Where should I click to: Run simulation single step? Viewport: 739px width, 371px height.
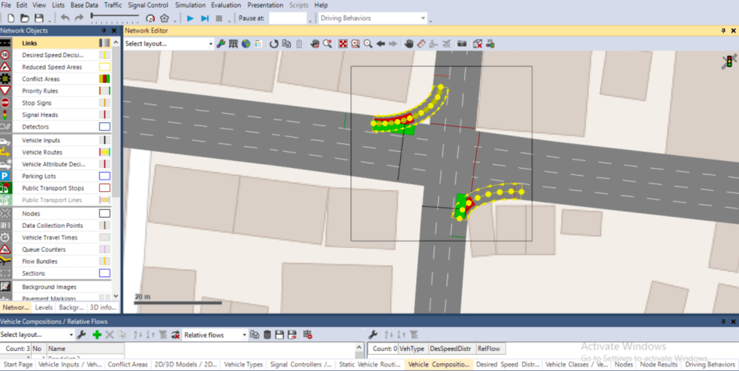click(205, 18)
